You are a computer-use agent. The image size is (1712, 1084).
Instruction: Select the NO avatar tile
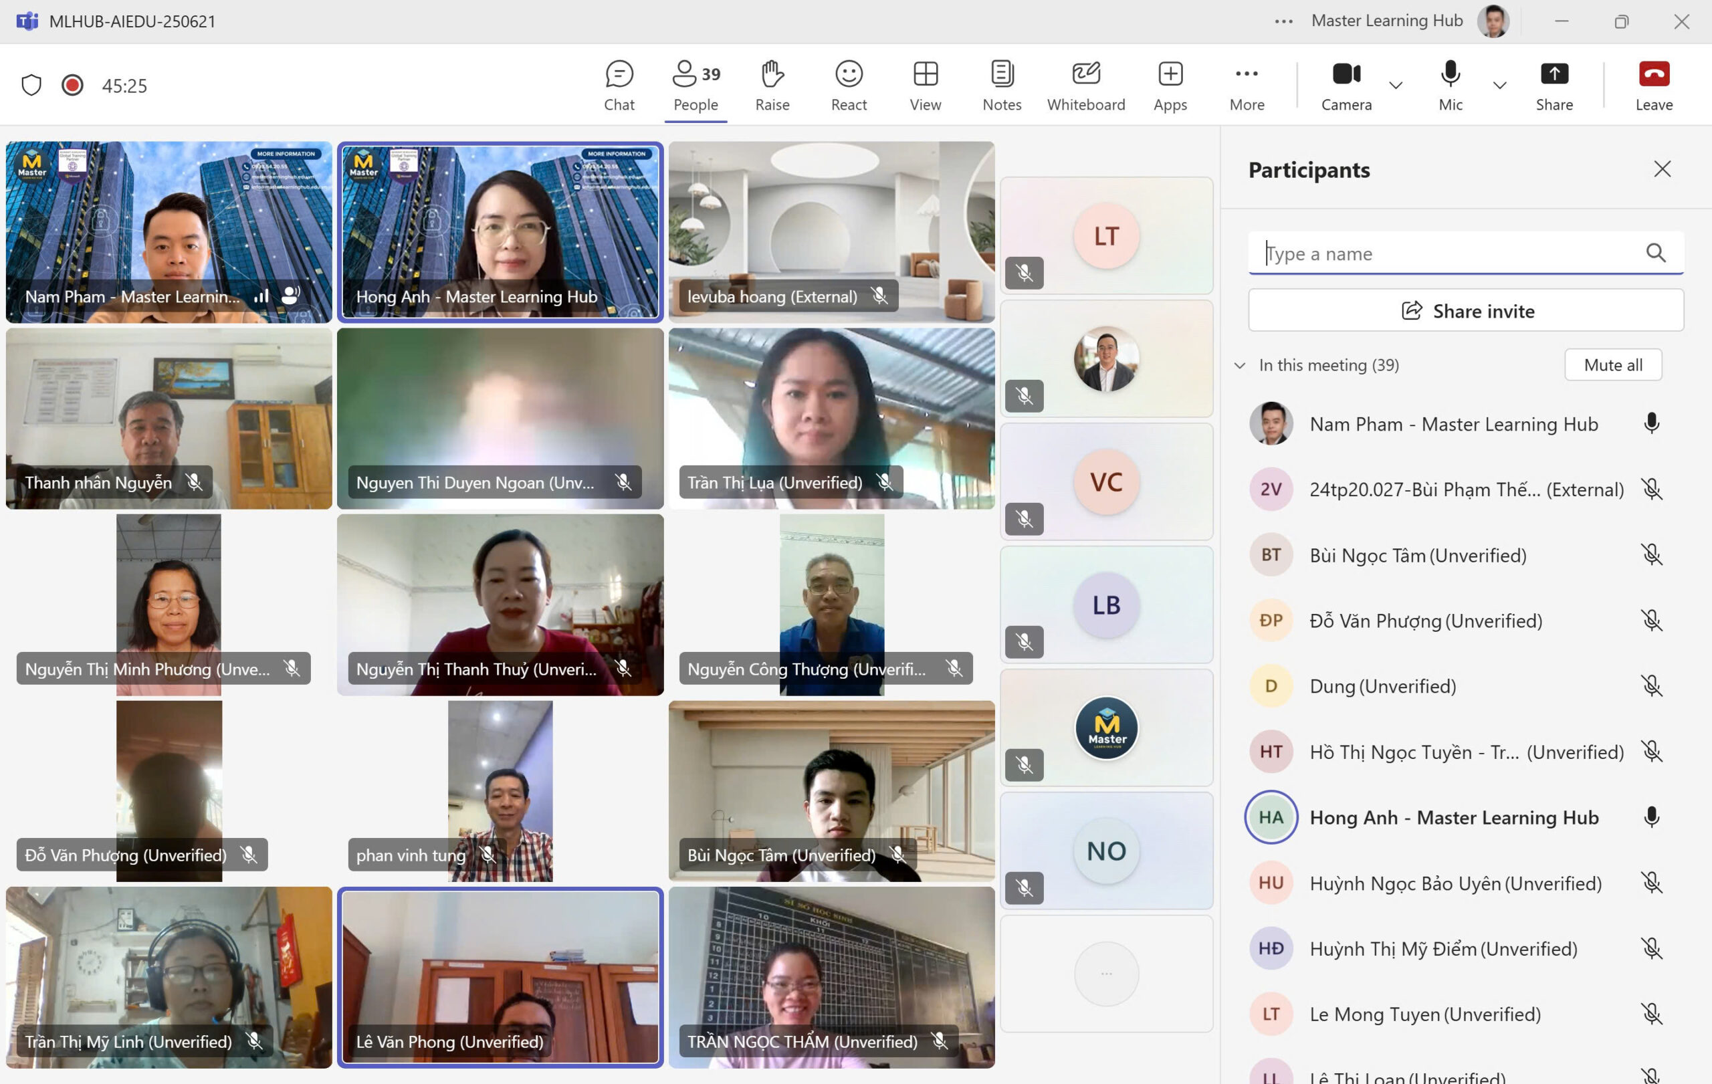click(x=1106, y=851)
